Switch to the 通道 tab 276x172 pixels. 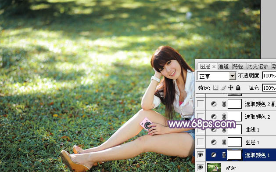[x=223, y=66]
